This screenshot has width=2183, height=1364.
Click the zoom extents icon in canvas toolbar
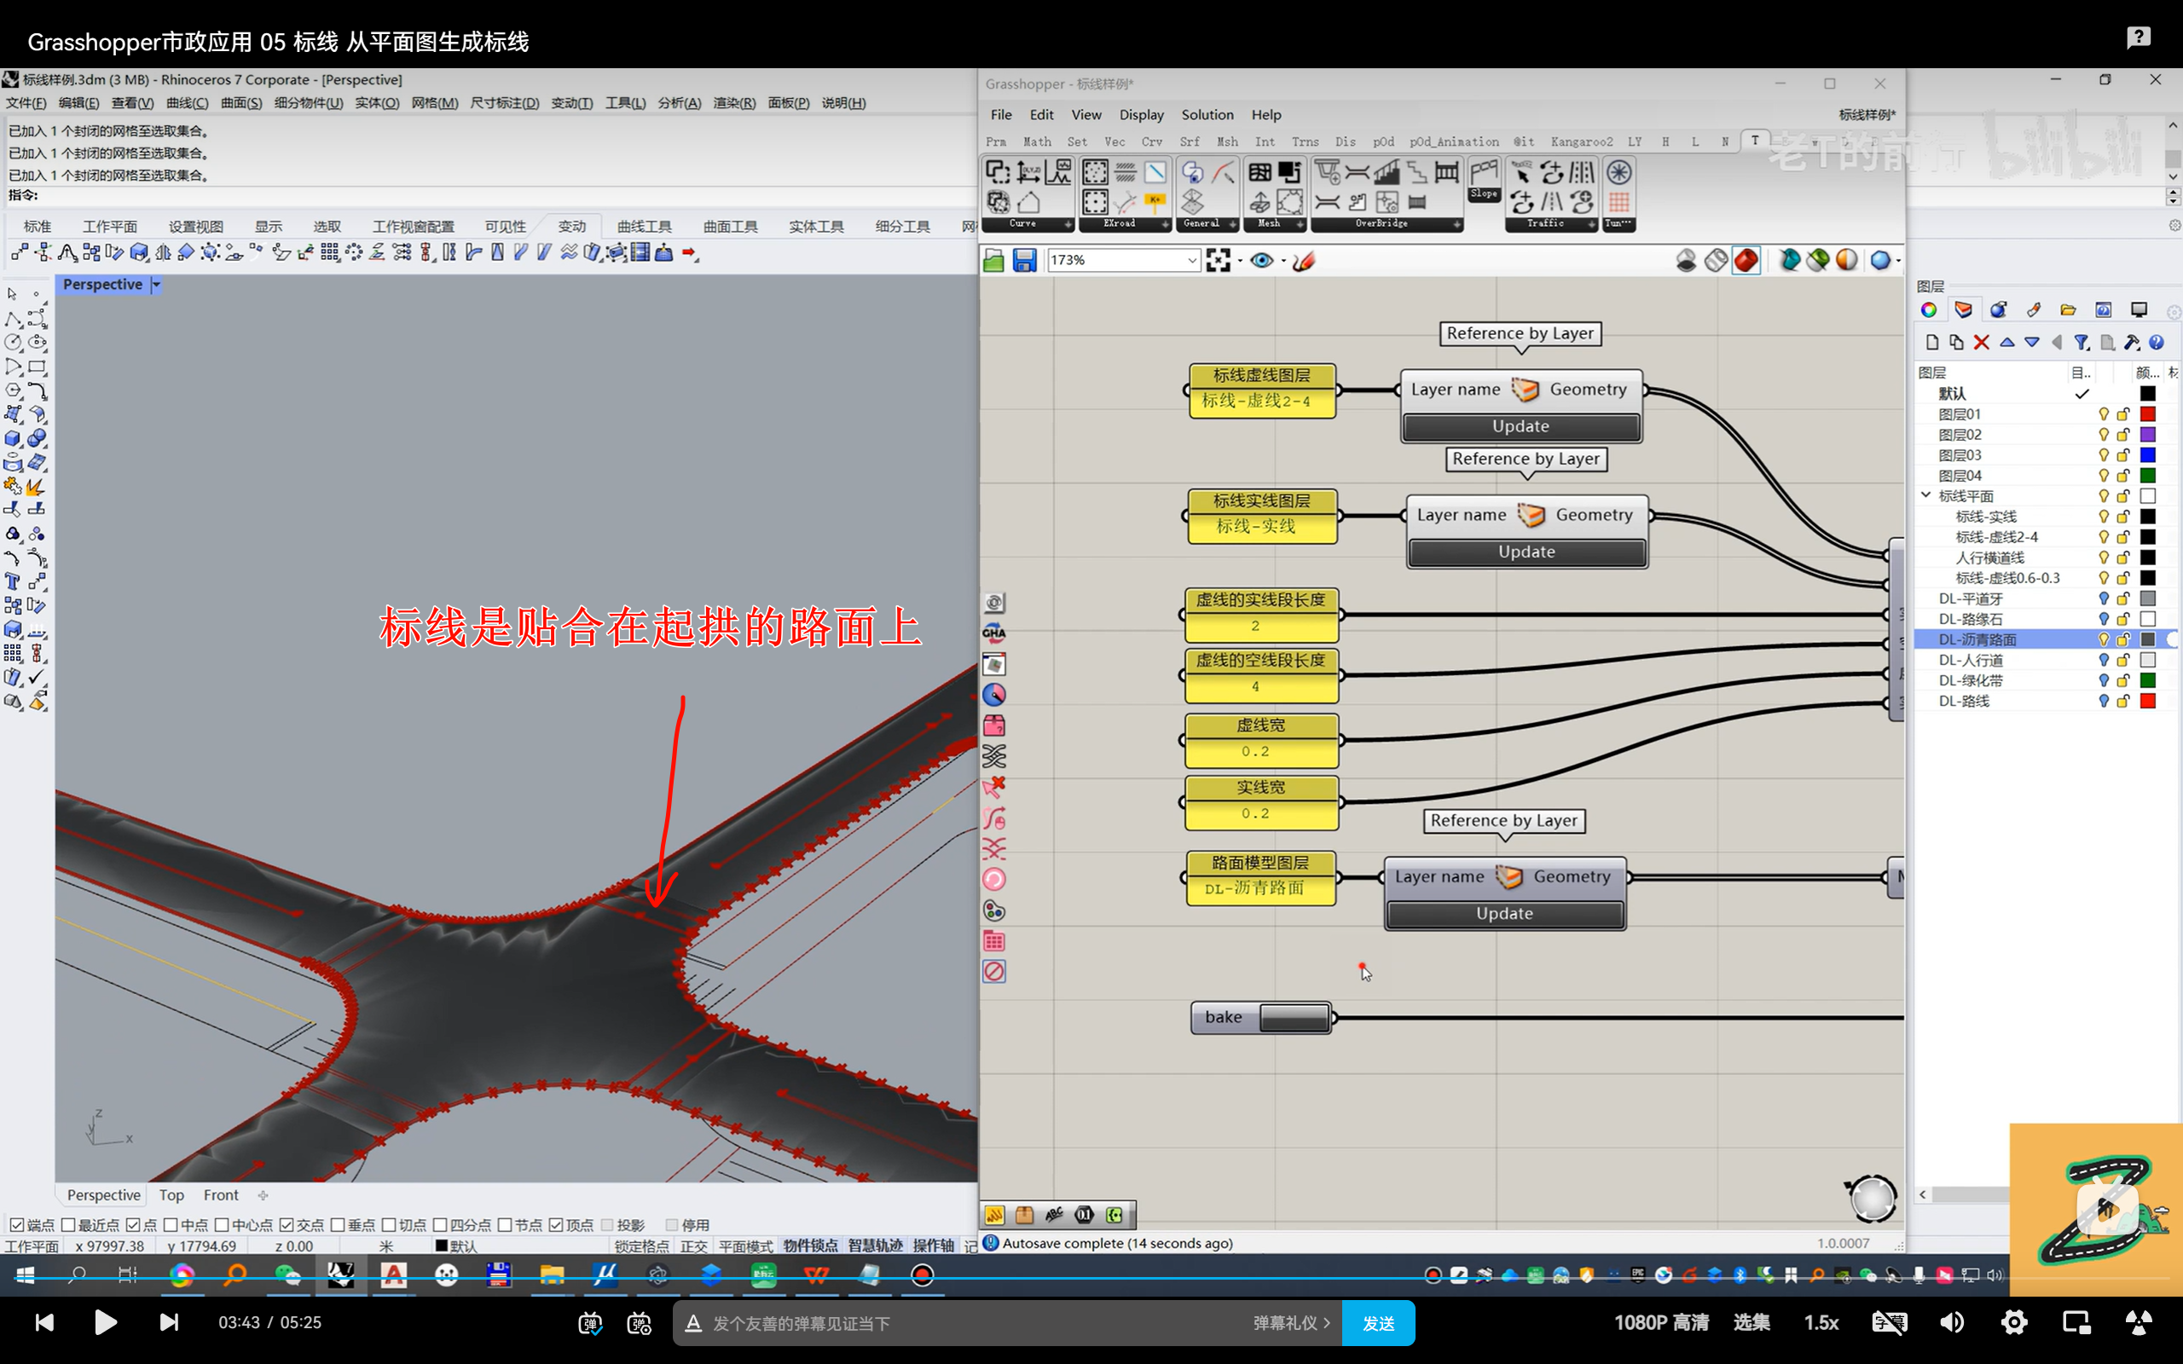(1218, 261)
